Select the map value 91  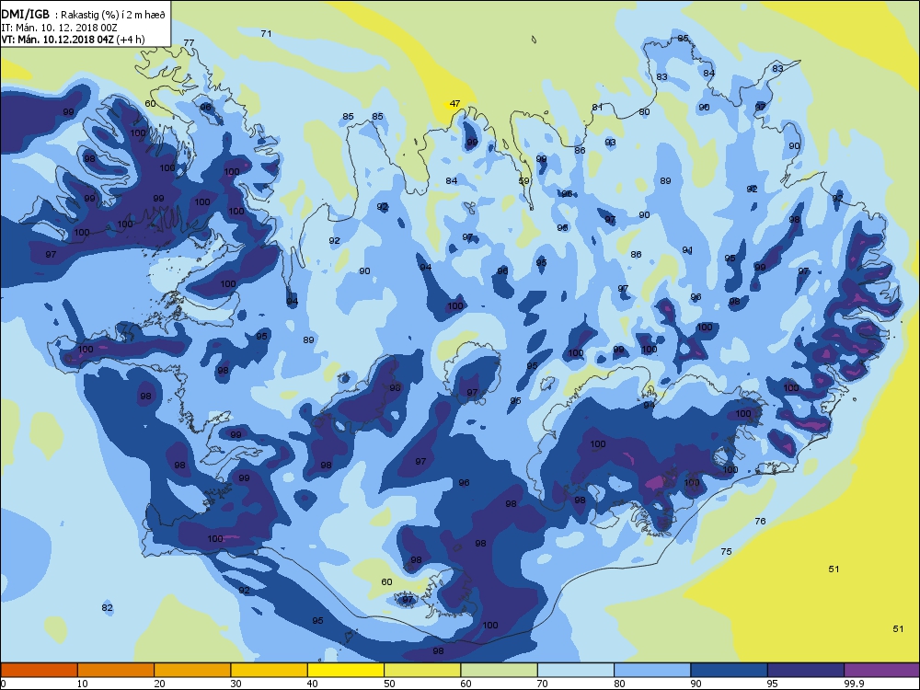pyautogui.click(x=687, y=250)
